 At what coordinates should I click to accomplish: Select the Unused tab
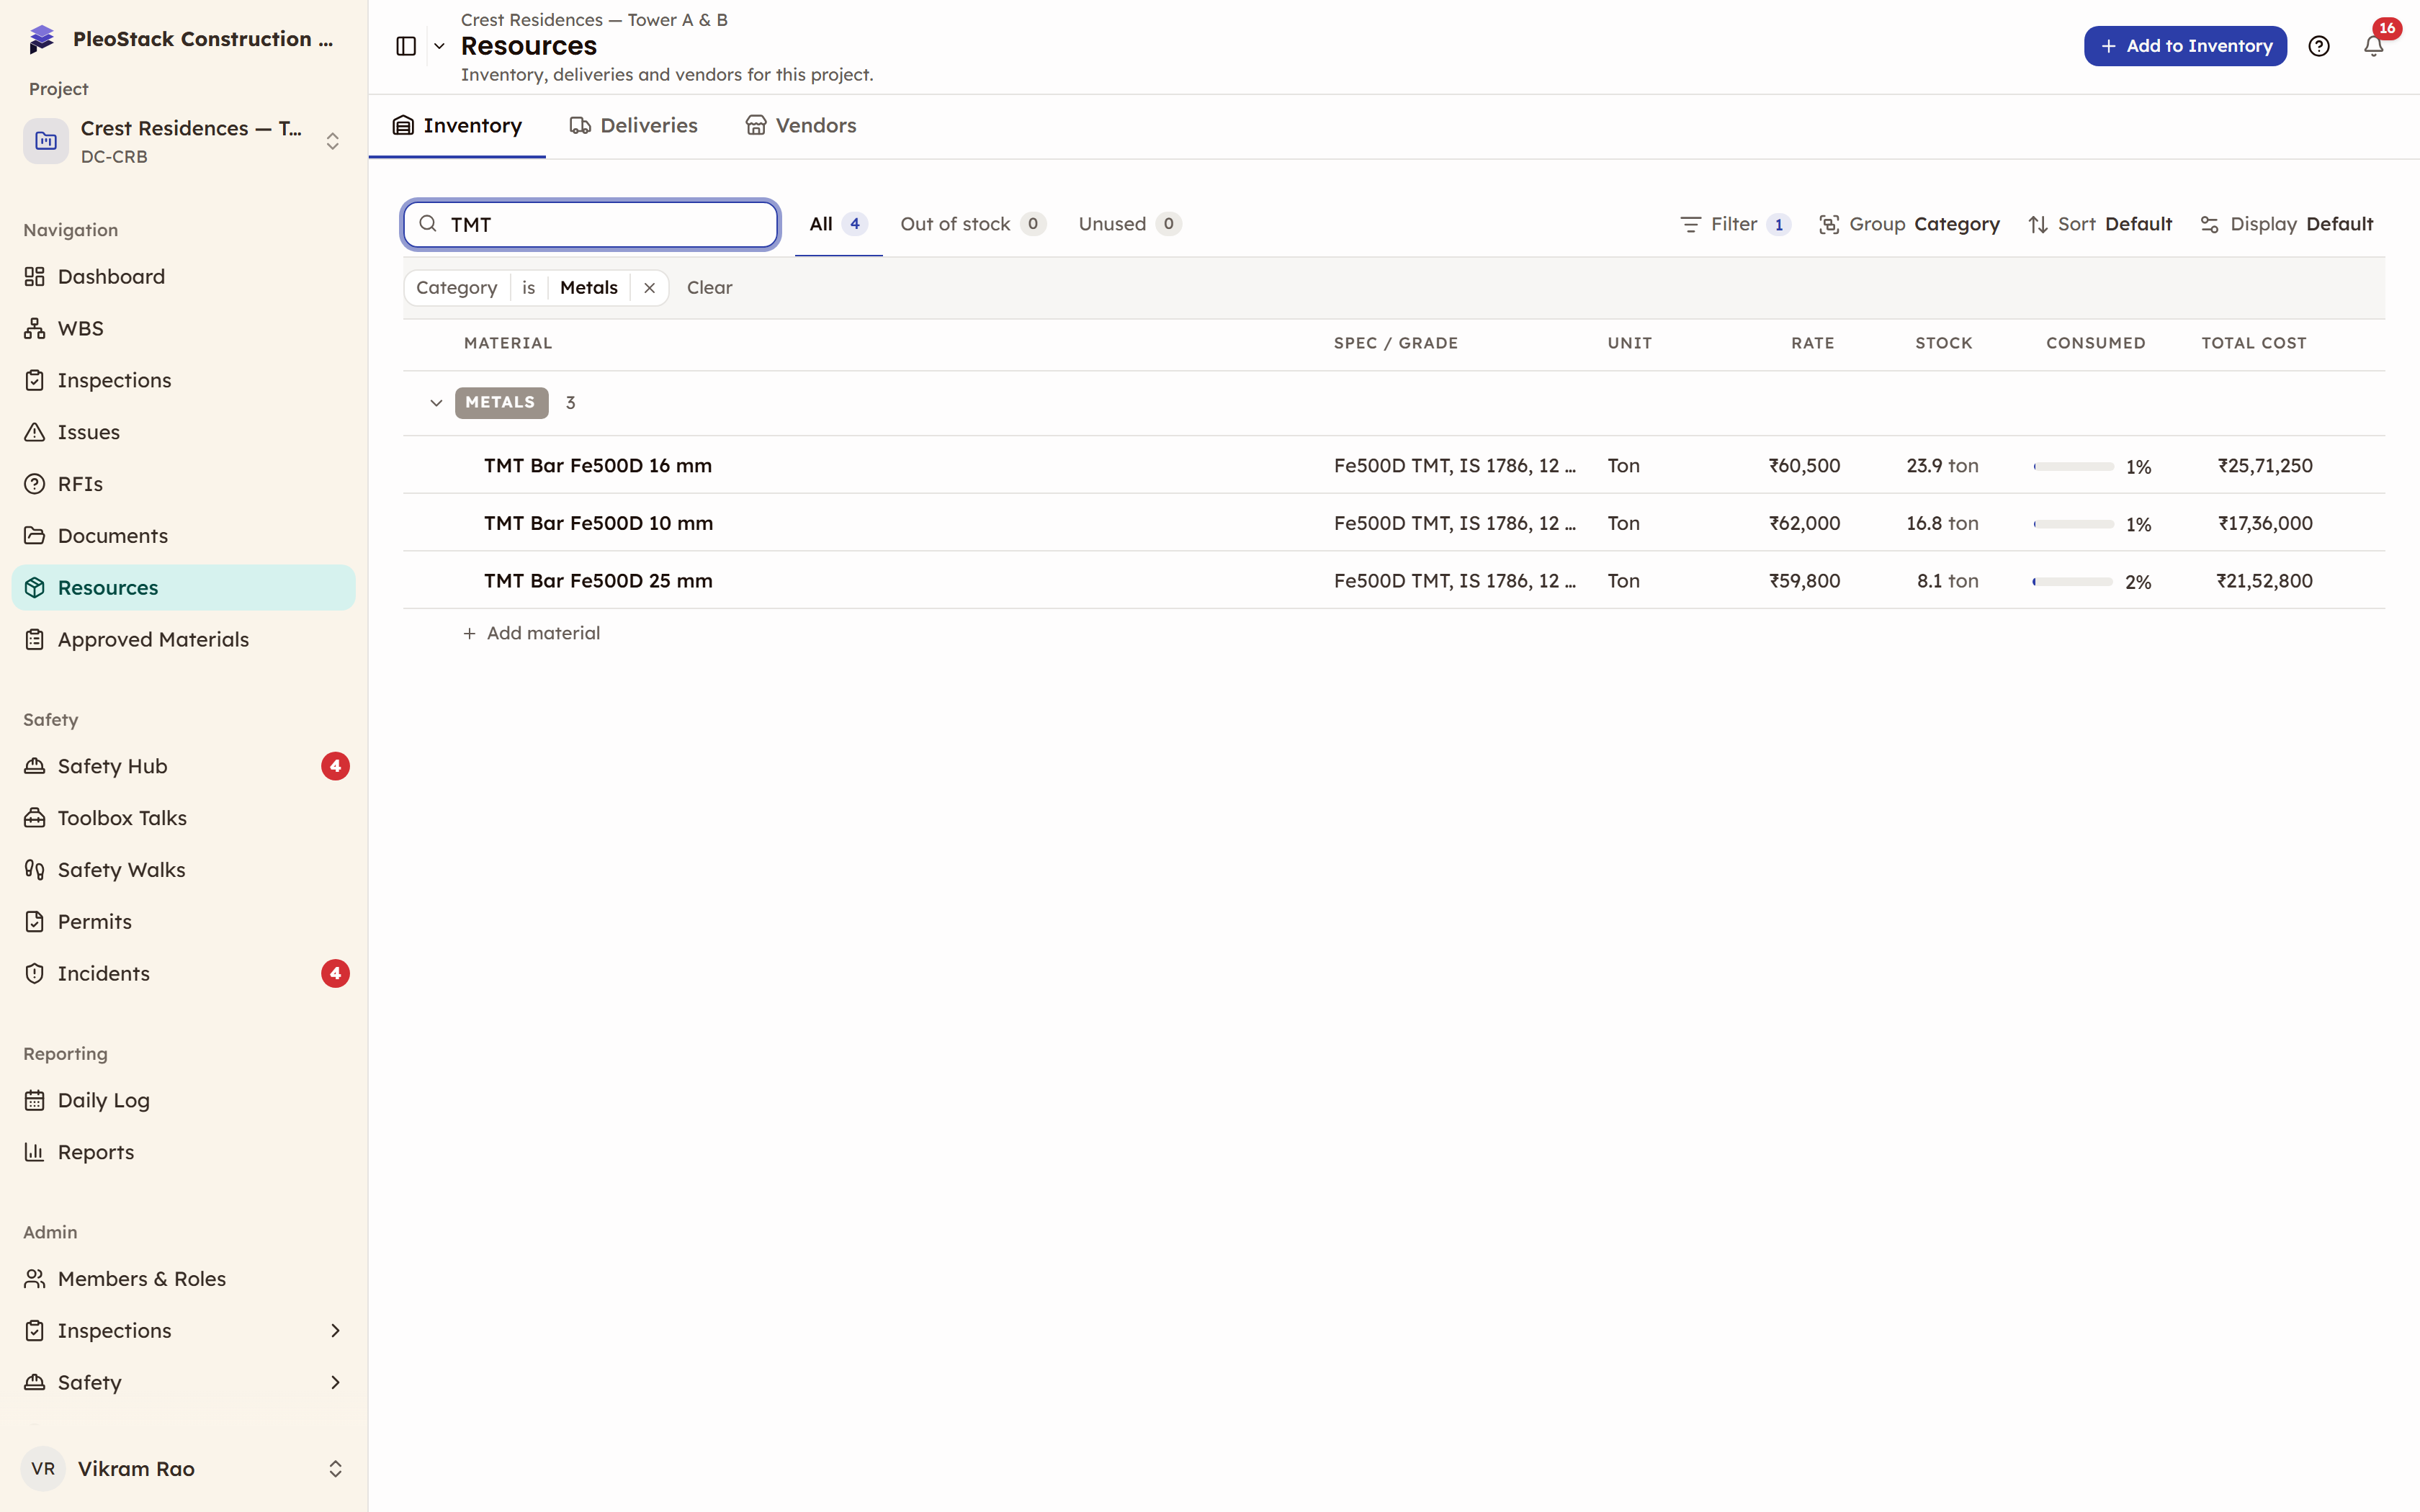pos(1129,224)
